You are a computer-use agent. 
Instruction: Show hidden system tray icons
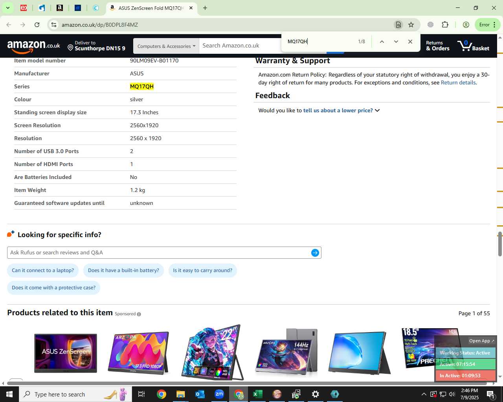(x=424, y=394)
